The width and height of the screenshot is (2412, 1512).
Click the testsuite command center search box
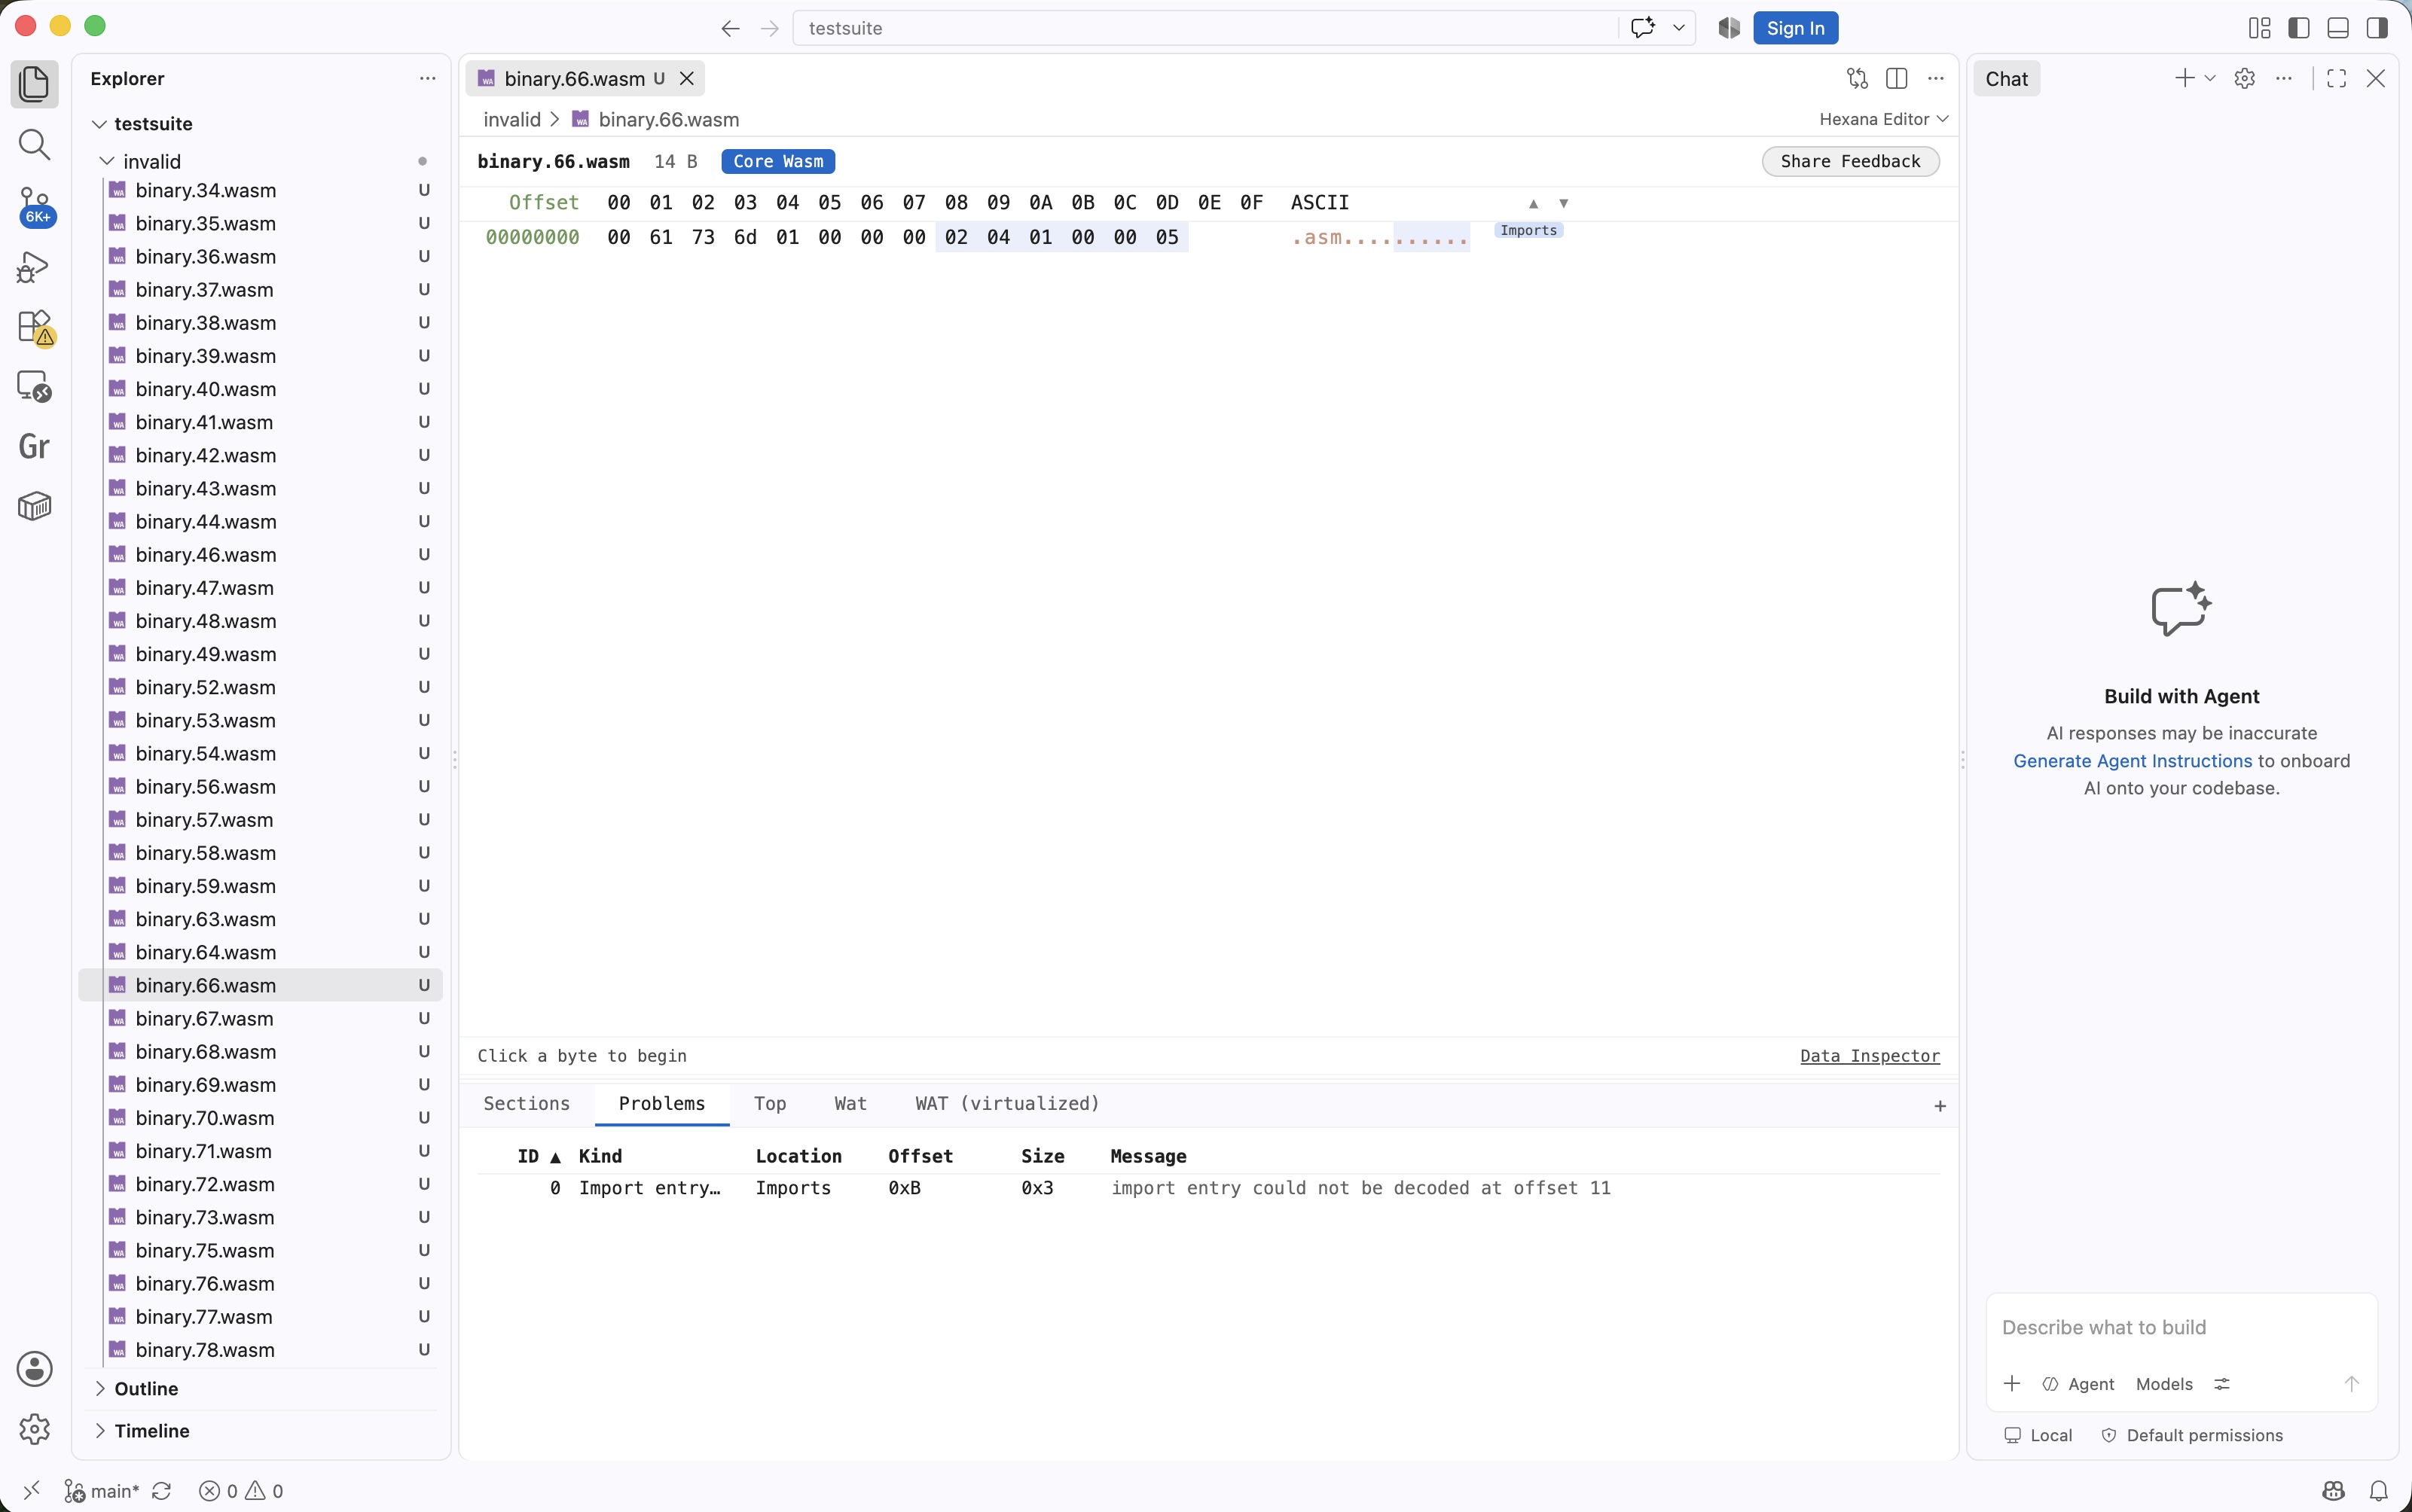[x=1205, y=28]
